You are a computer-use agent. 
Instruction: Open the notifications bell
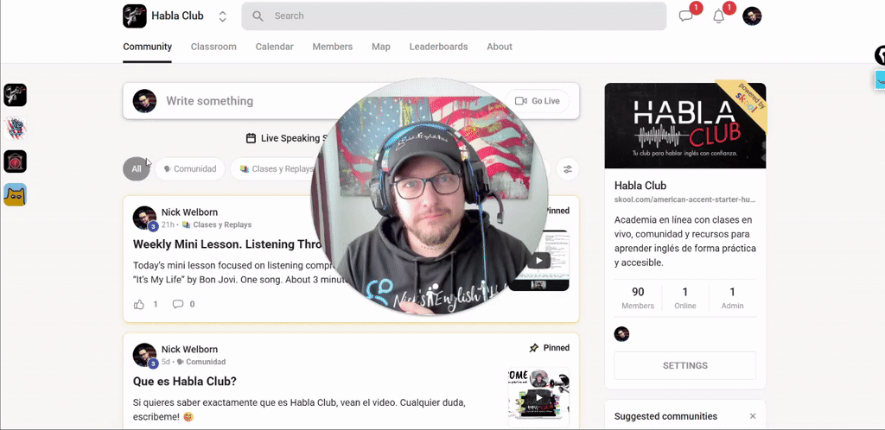[x=718, y=16]
